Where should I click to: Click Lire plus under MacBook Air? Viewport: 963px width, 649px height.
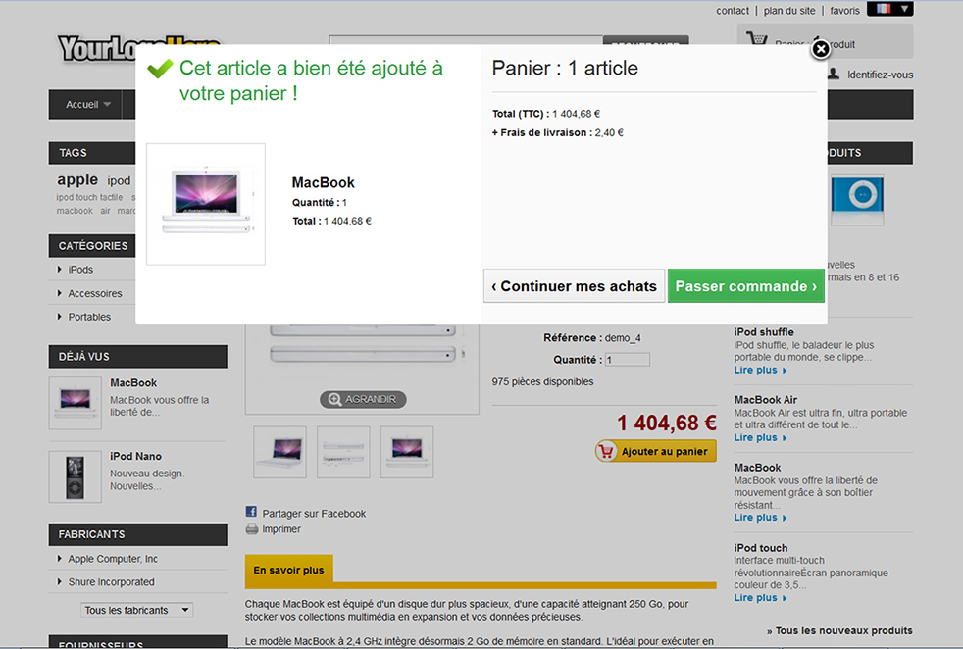click(760, 437)
